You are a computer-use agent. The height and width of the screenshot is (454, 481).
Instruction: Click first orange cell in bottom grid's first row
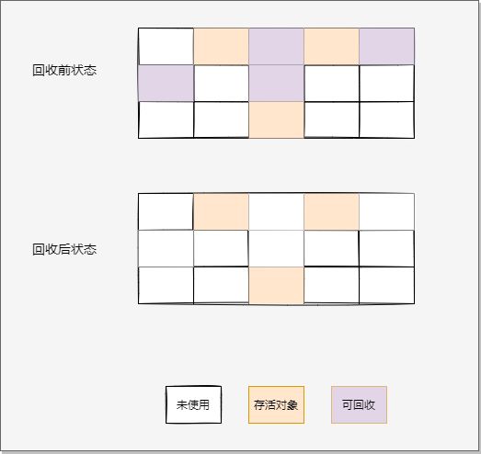(x=221, y=211)
